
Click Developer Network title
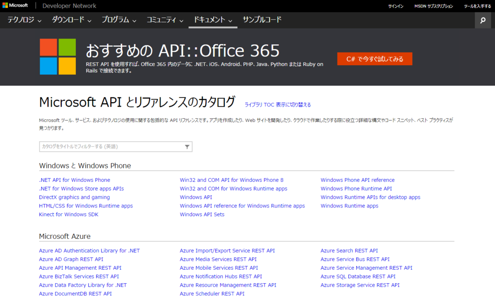pos(69,6)
